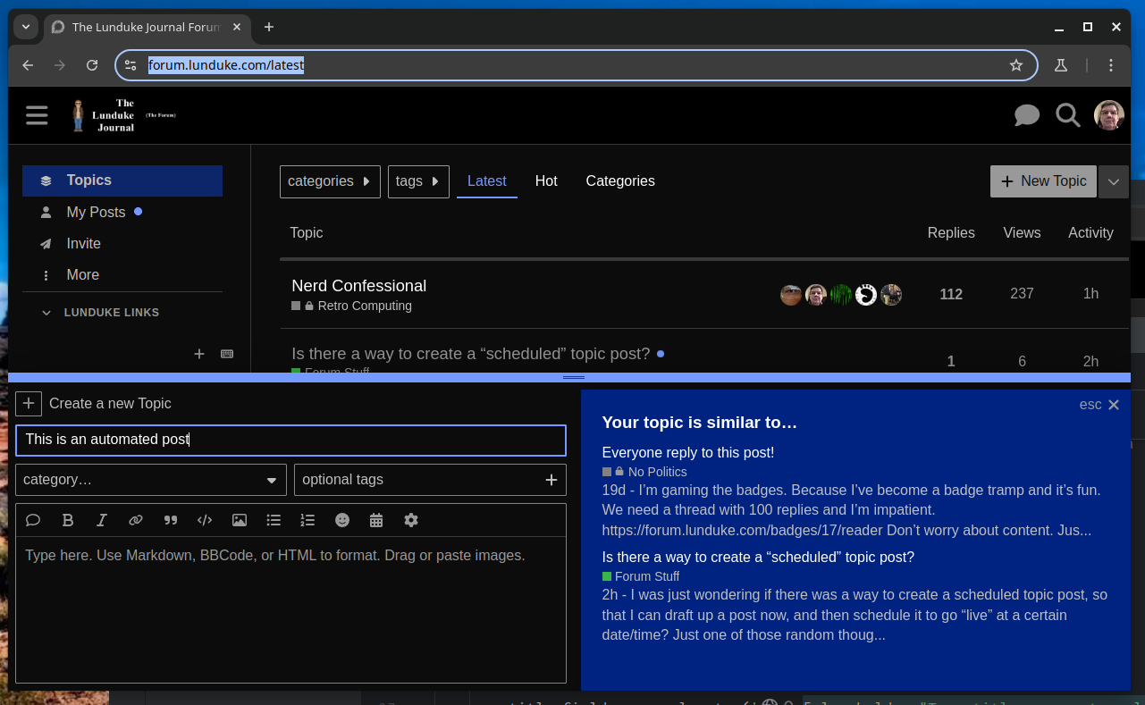The width and height of the screenshot is (1145, 705).
Task: Select Topics in the sidebar
Action: coord(122,180)
